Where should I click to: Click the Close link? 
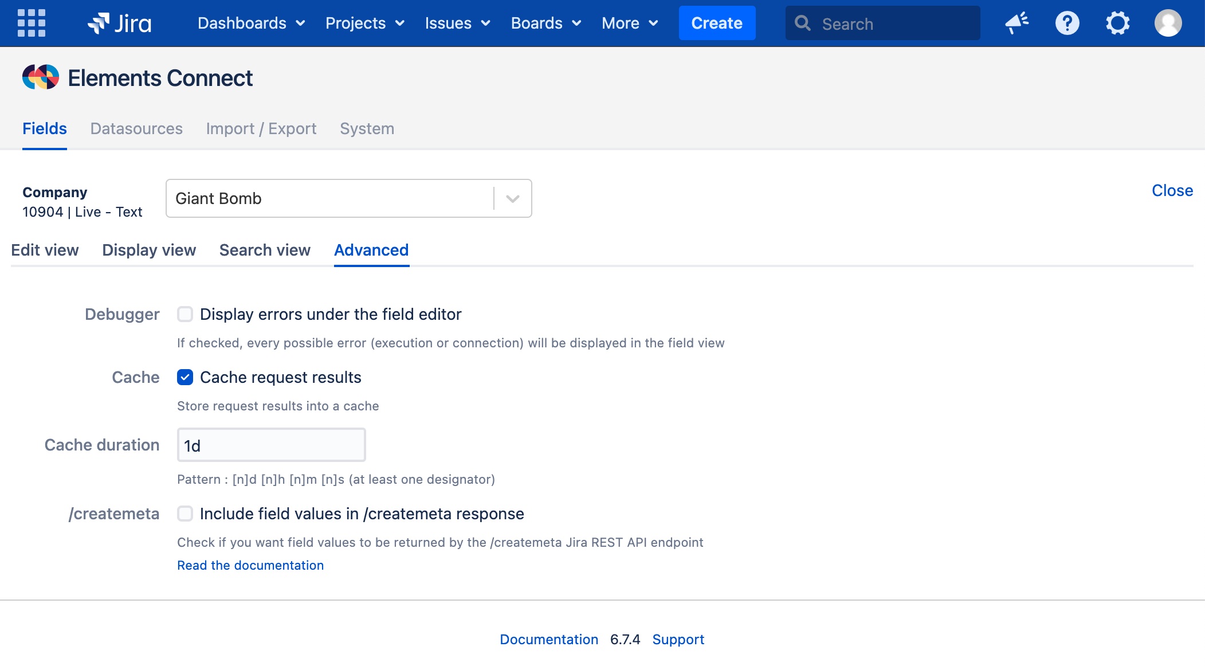point(1172,190)
